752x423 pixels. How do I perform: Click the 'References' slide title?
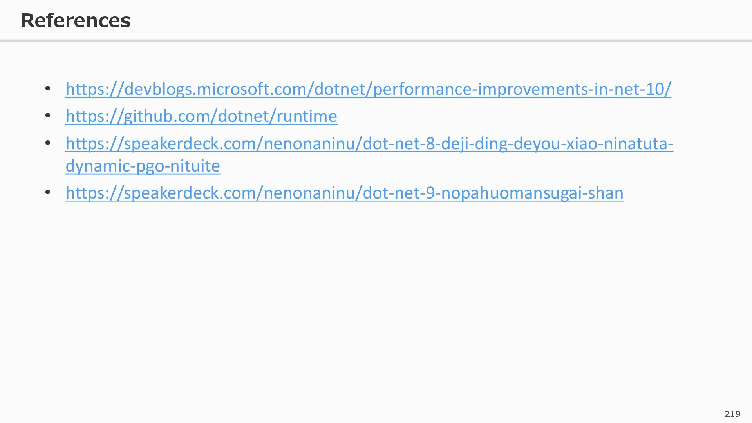pos(76,20)
